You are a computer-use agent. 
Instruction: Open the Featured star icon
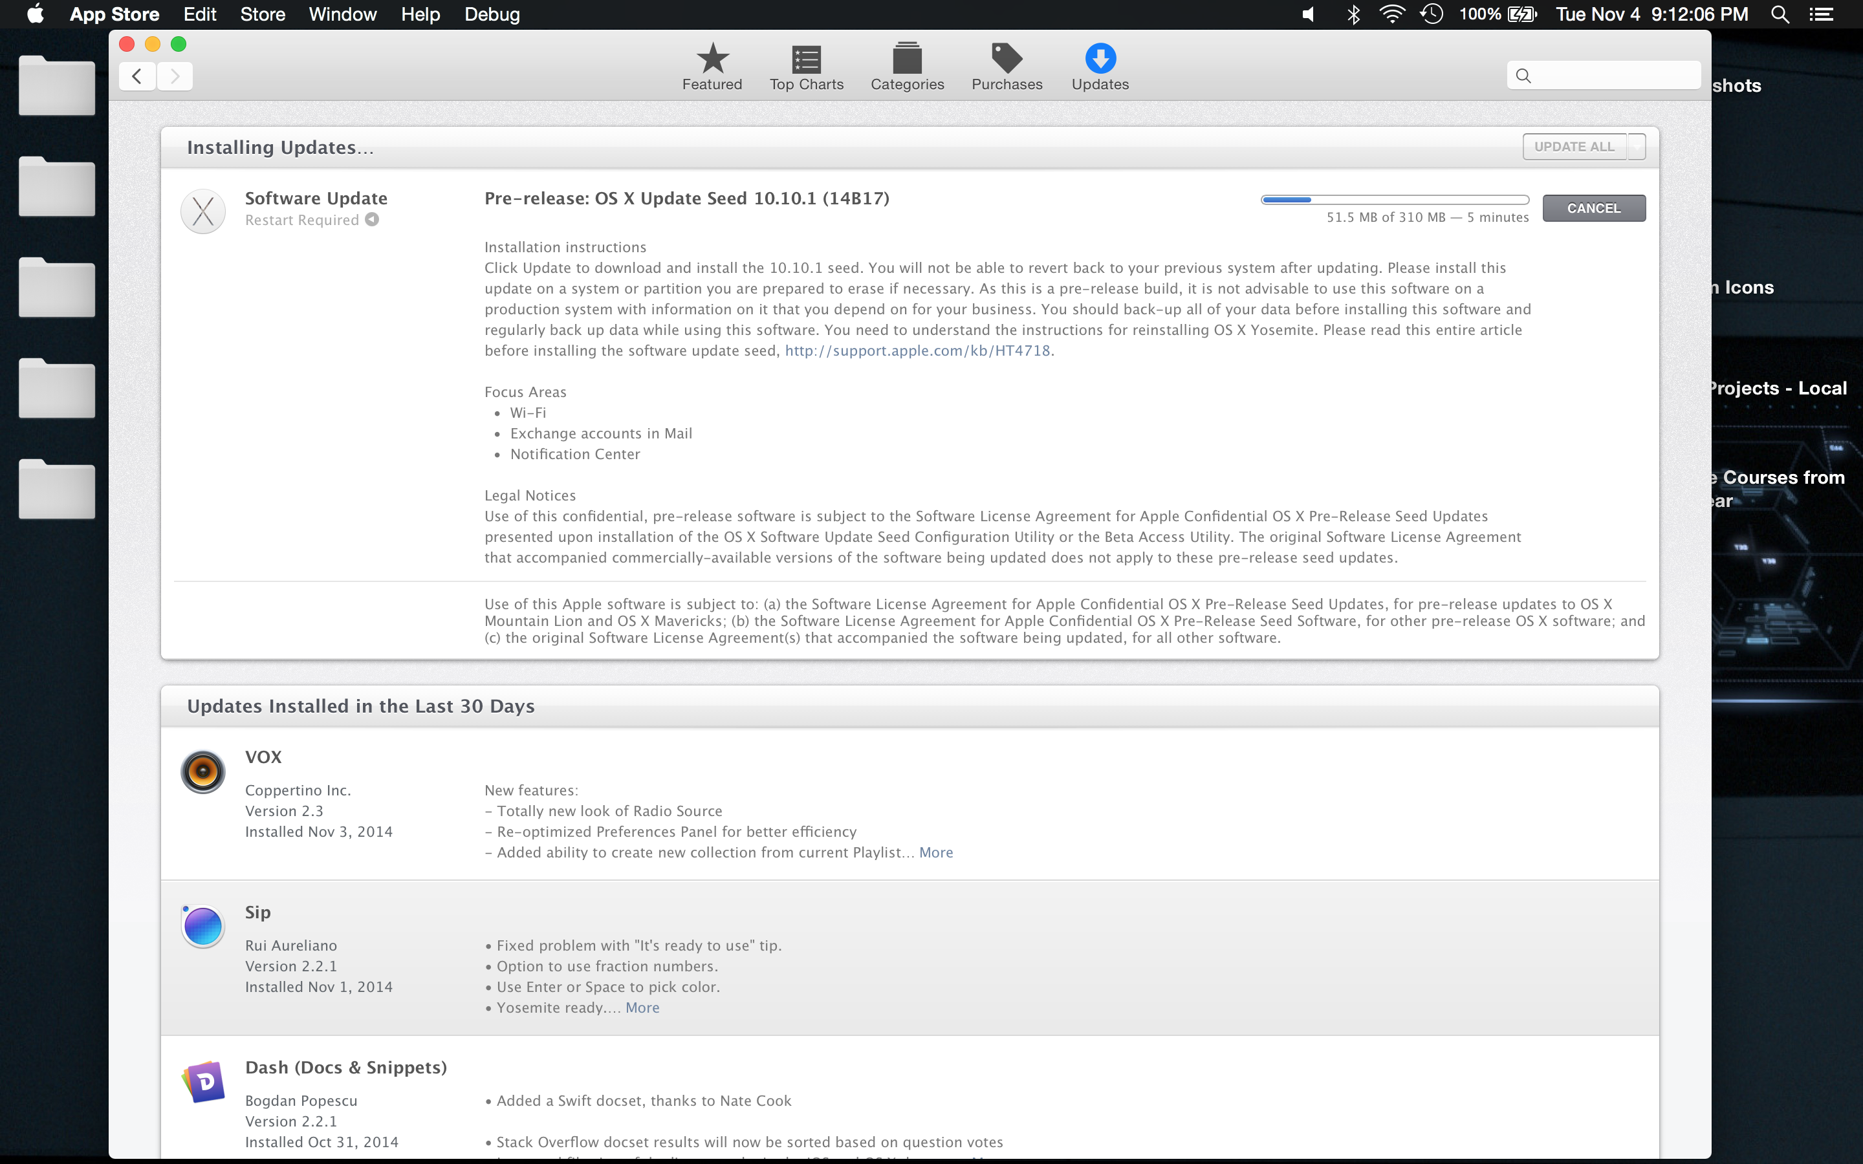pyautogui.click(x=712, y=59)
